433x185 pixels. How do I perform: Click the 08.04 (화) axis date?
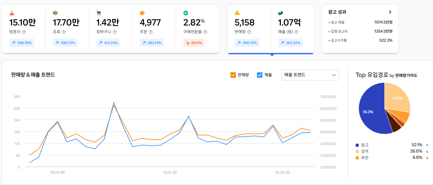[x=57, y=173]
